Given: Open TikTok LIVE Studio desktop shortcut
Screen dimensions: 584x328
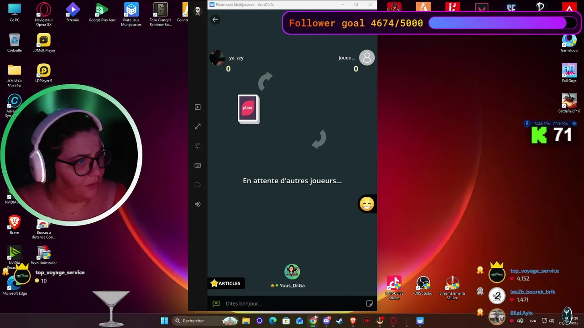Looking at the screenshot, I should (394, 288).
